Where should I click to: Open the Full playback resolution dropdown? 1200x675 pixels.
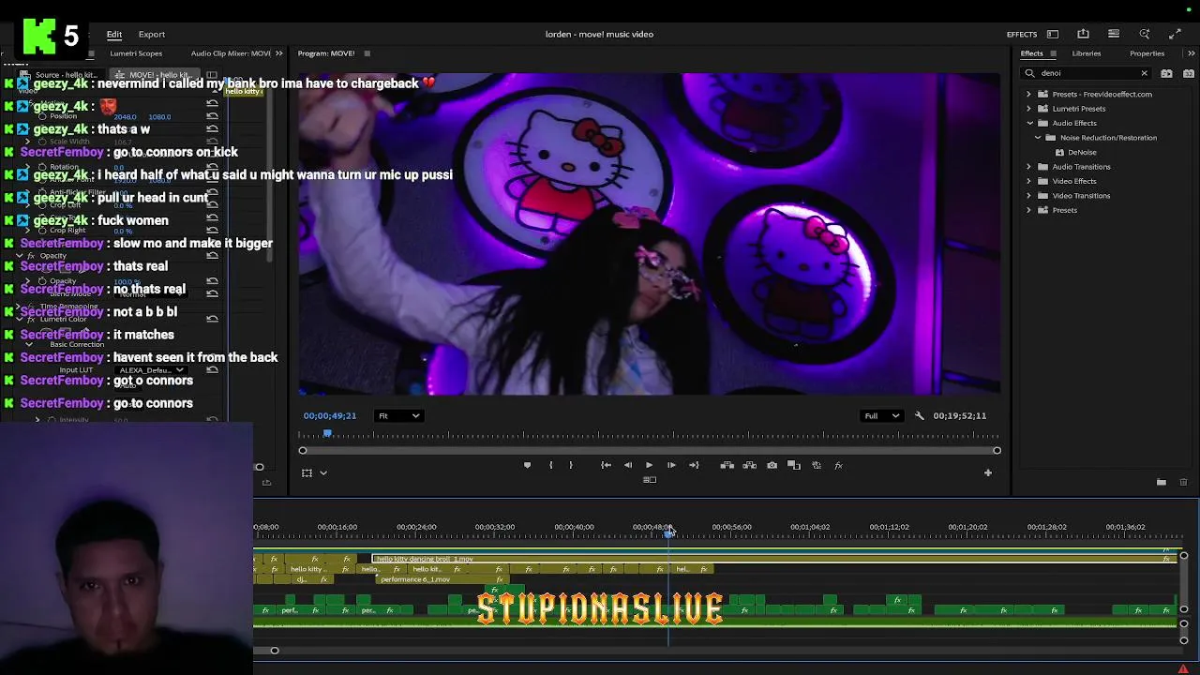[x=881, y=415]
